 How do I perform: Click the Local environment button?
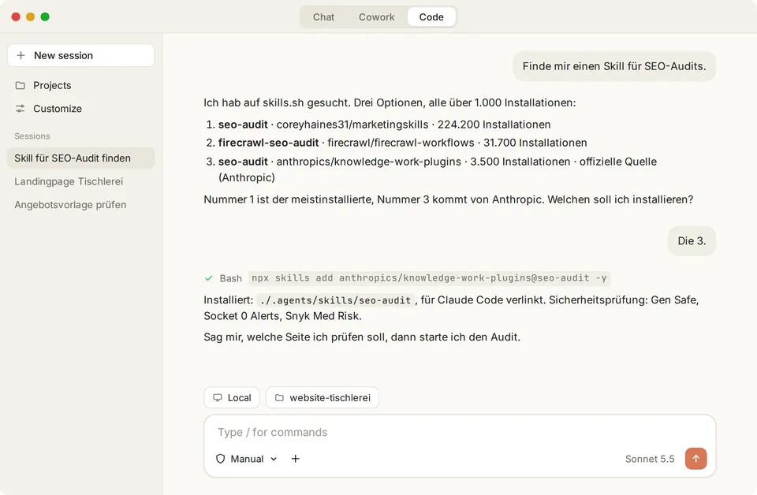point(232,397)
